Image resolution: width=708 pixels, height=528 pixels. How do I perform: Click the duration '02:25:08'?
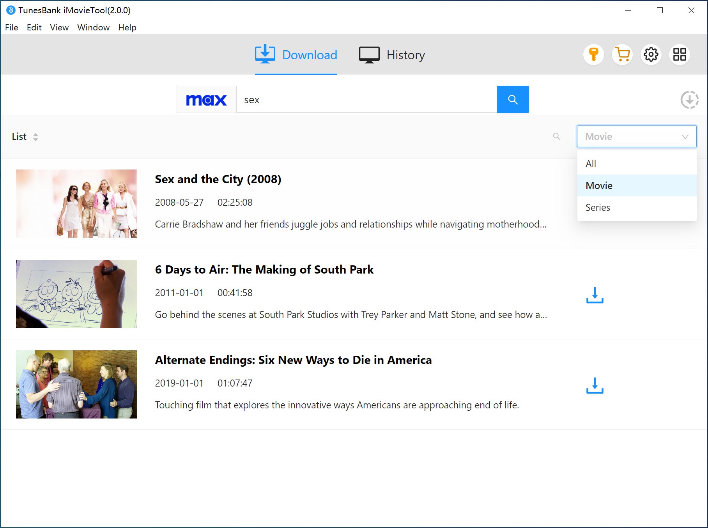click(235, 203)
